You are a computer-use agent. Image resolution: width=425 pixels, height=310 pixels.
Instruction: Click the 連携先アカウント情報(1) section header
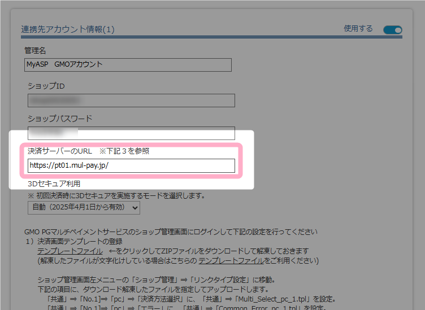click(x=68, y=29)
